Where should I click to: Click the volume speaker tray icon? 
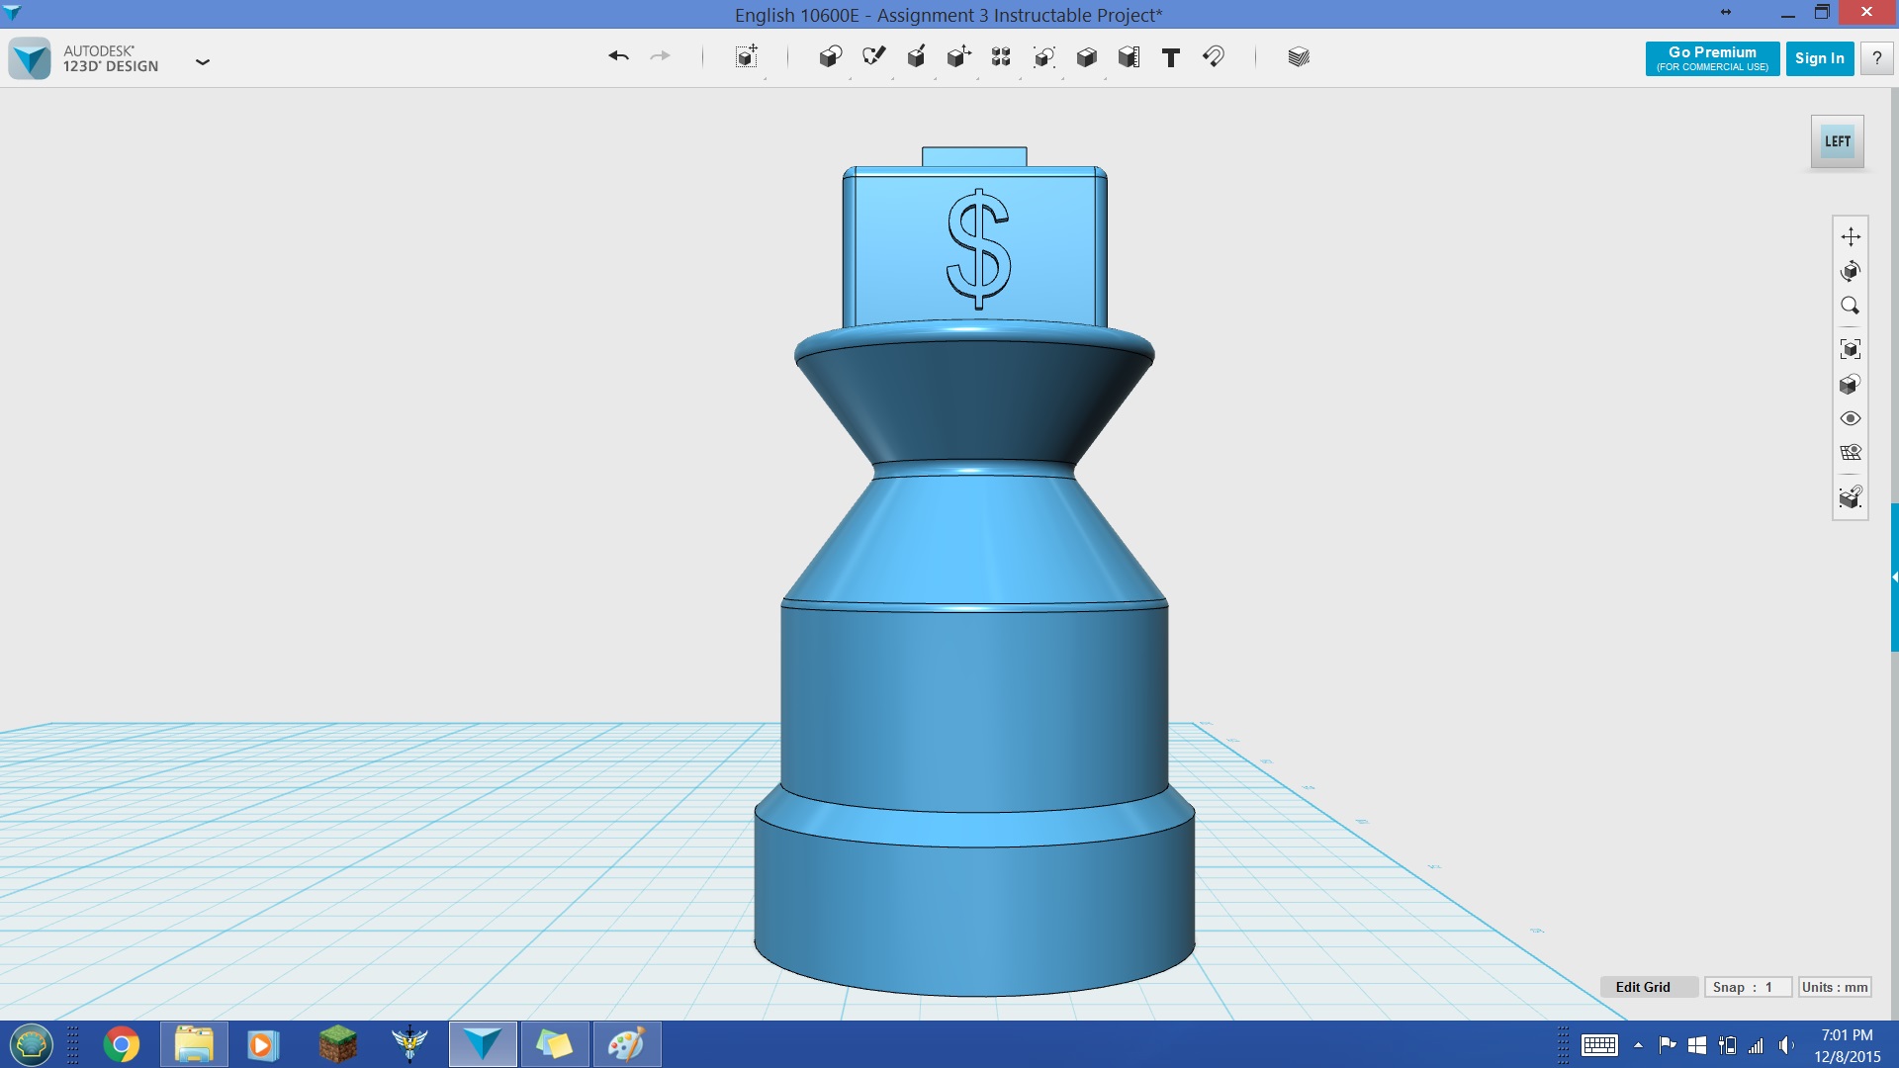1786,1045
